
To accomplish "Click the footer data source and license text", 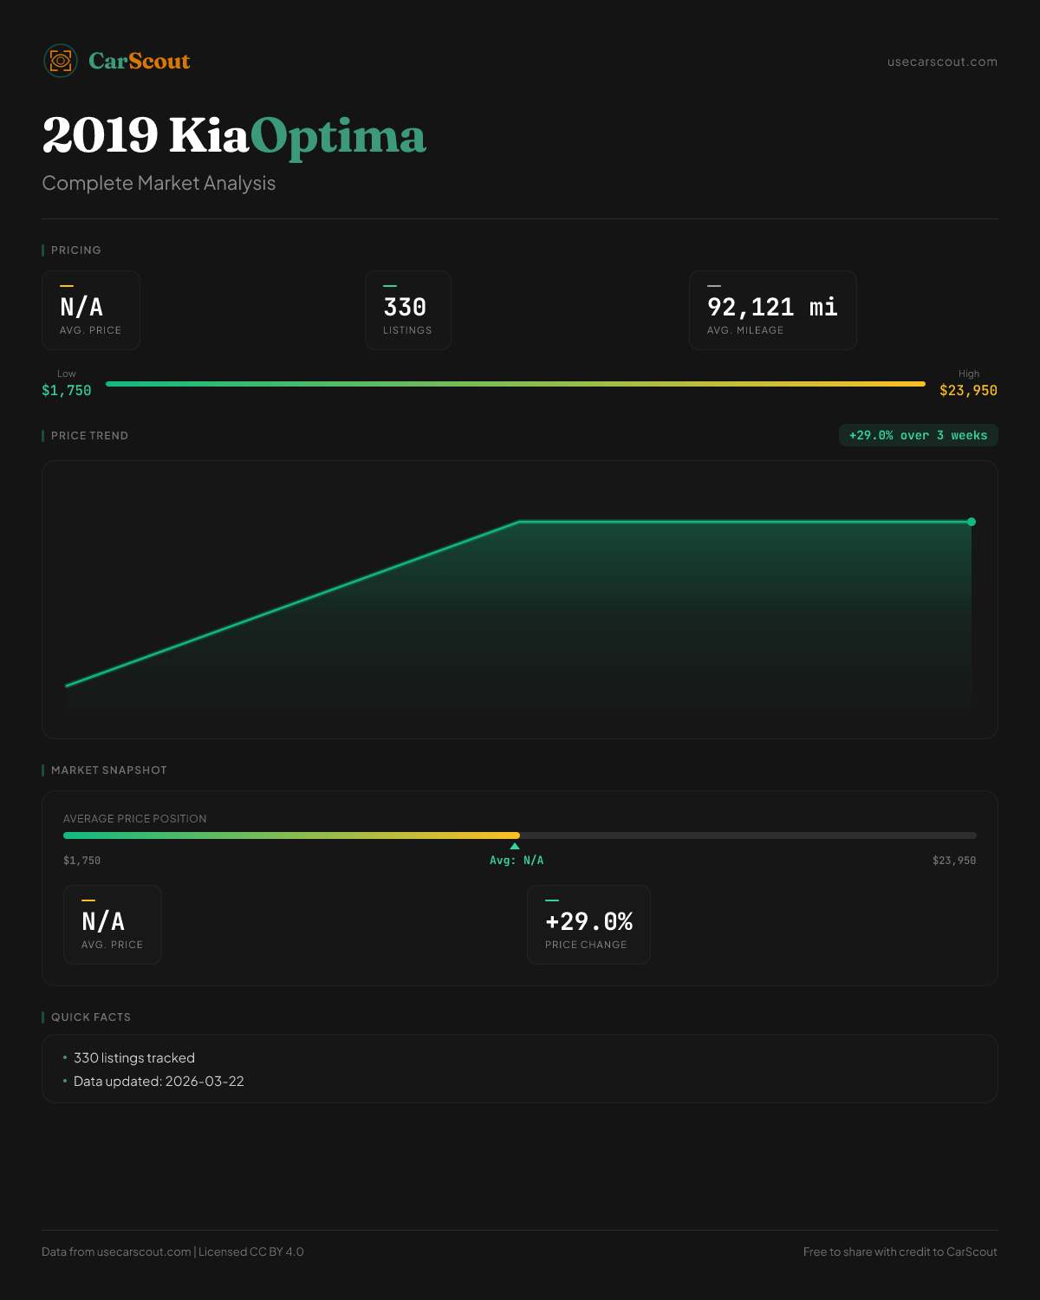I will (x=172, y=1251).
